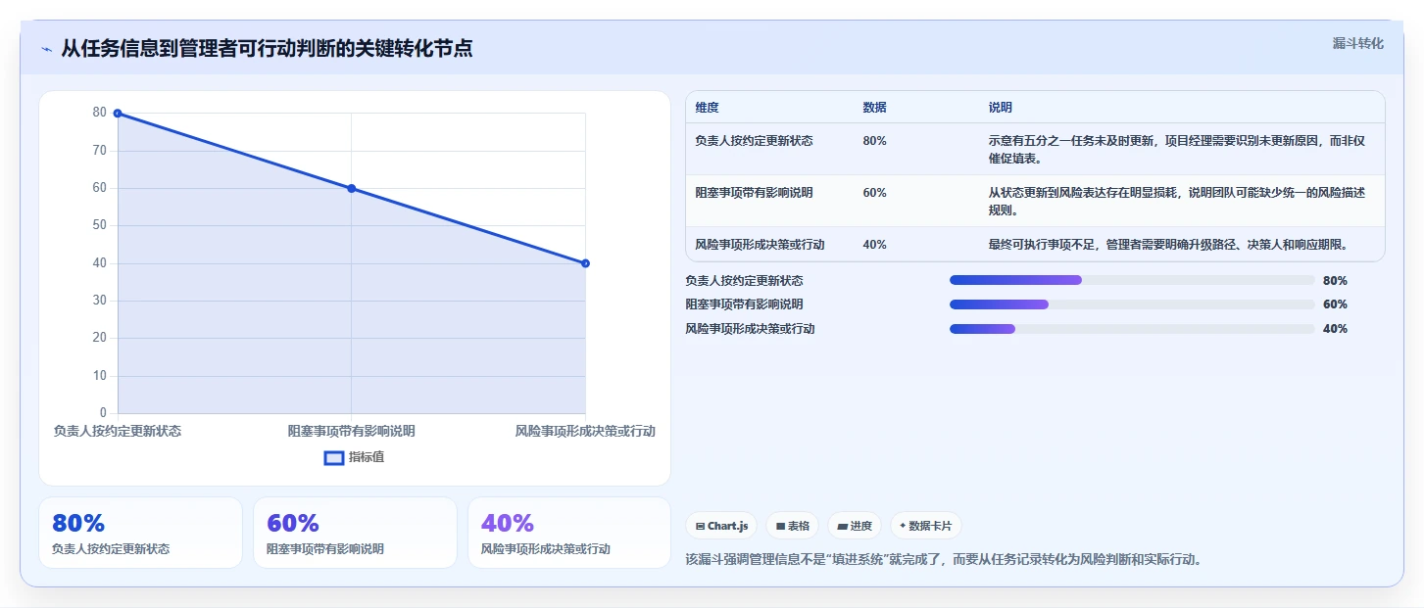Click the 40% value in the table
This screenshot has width=1424, height=608.
[x=874, y=245]
